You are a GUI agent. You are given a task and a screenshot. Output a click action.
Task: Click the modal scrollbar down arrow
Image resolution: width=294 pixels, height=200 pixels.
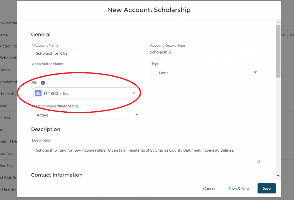click(278, 175)
